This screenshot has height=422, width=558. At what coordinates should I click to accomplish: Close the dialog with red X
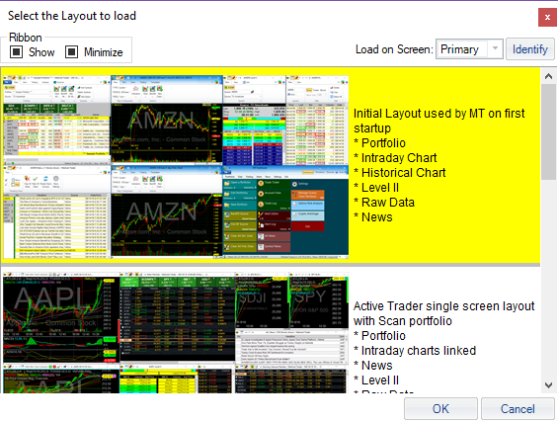point(547,17)
